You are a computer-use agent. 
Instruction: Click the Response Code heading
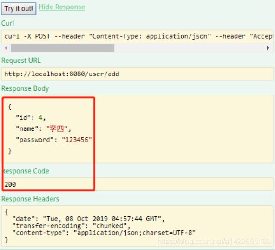26,171
